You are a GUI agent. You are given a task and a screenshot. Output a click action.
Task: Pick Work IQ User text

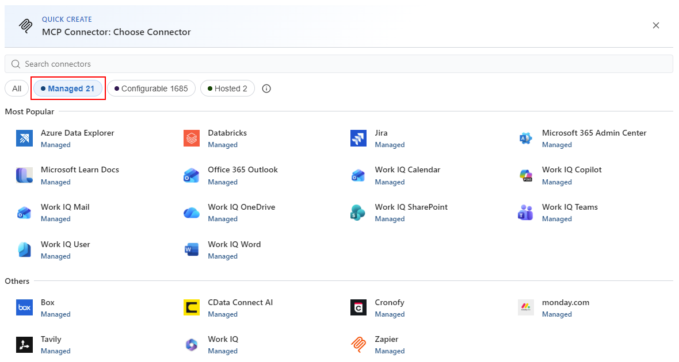pyautogui.click(x=66, y=244)
